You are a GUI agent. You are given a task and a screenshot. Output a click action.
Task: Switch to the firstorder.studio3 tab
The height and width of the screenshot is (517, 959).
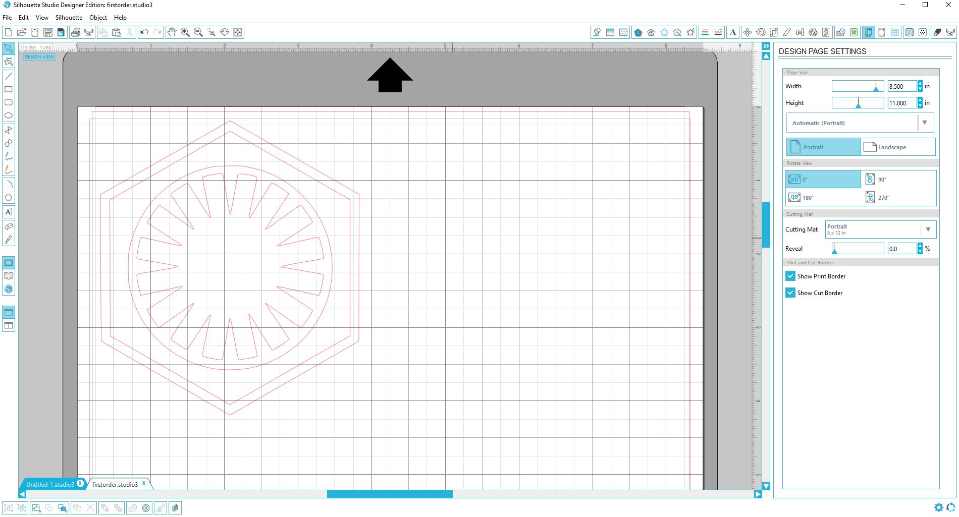115,484
